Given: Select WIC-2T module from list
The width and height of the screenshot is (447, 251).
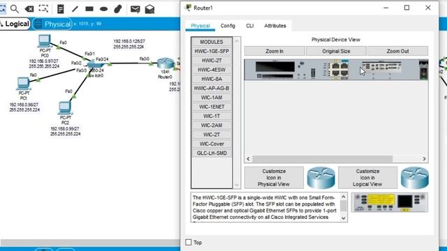Looking at the screenshot, I should click(x=212, y=135).
